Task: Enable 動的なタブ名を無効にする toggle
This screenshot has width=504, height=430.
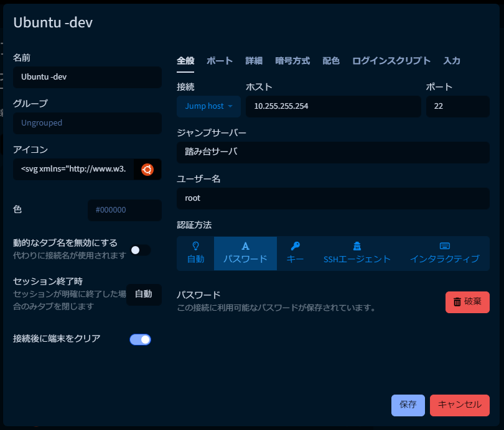Action: (140, 250)
